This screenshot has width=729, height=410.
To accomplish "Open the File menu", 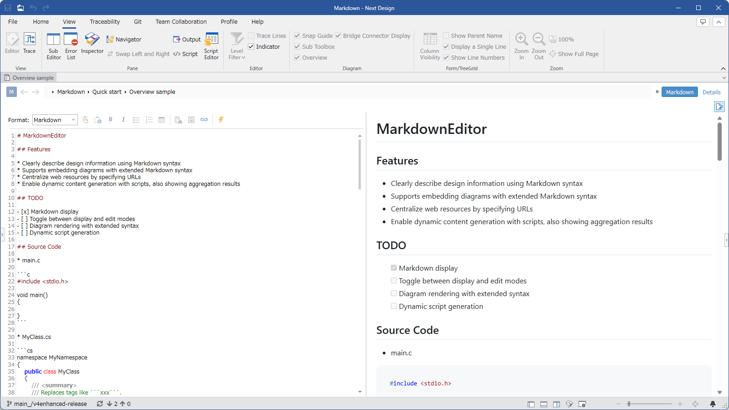I will click(13, 21).
